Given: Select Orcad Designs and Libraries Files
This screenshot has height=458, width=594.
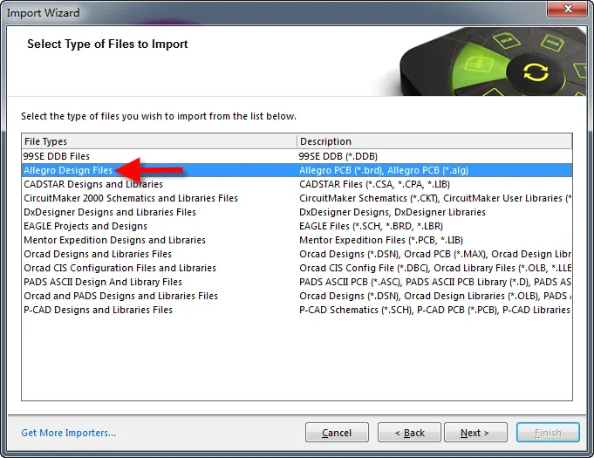Looking at the screenshot, I should 297,254.
